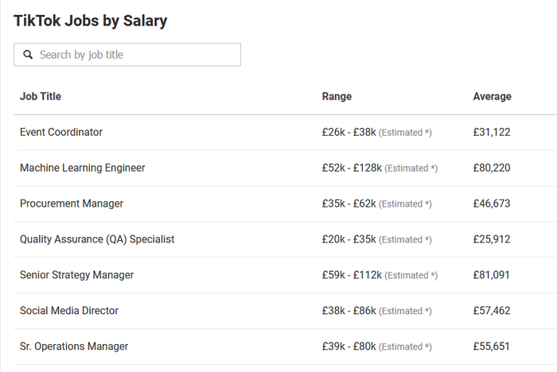Open the Machine Learning Engineer job

(x=83, y=168)
